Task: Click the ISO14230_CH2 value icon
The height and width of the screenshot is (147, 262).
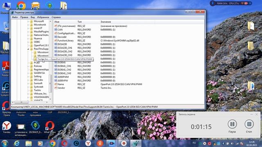Action: tap(56, 51)
